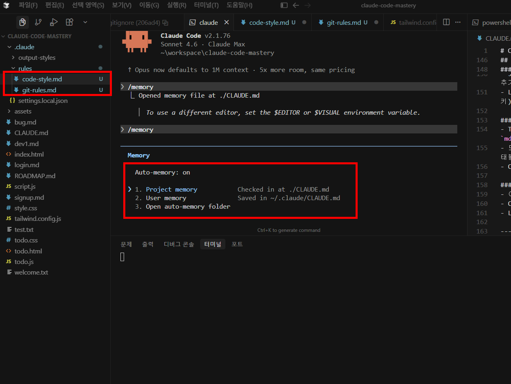Click the HTML icon of todo.html
This screenshot has width=511, height=384.
[8, 251]
